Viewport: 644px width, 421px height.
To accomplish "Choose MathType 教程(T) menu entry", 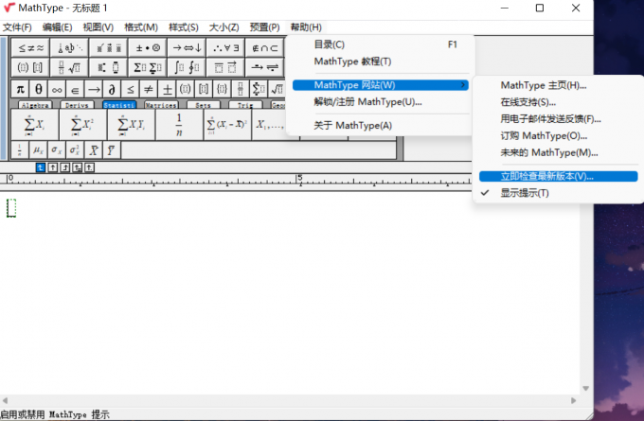I will pyautogui.click(x=381, y=61).
